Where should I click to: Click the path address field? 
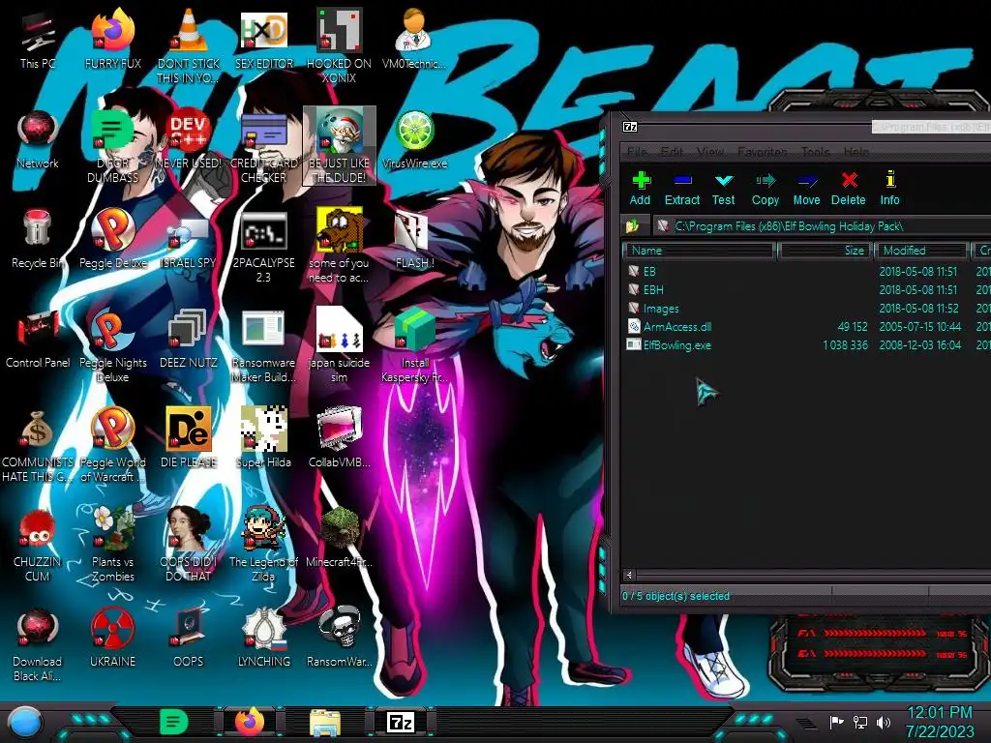point(822,226)
